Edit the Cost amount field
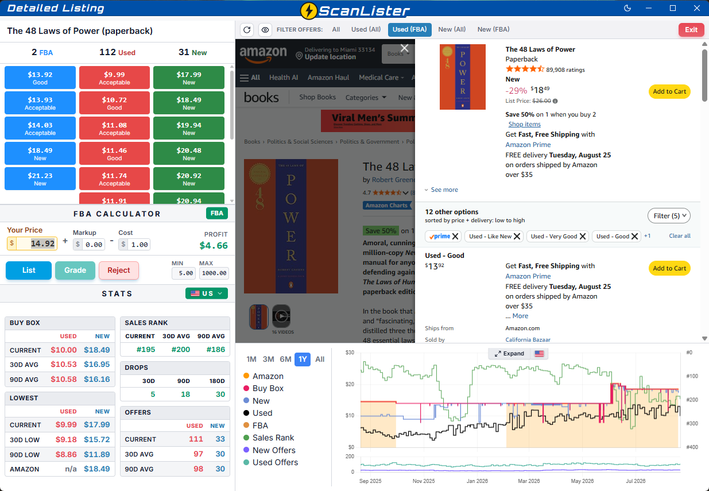 pyautogui.click(x=138, y=245)
